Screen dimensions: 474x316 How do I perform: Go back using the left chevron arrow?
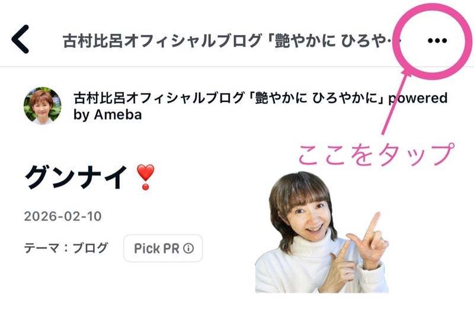[x=20, y=39]
